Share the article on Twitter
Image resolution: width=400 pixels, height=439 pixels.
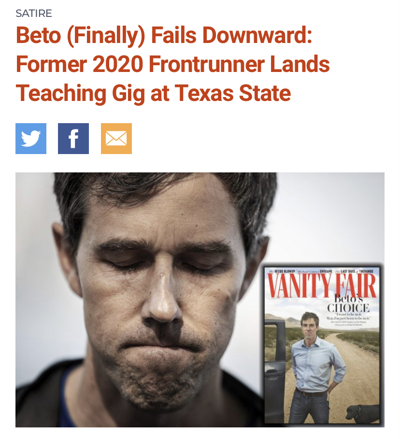tap(31, 139)
